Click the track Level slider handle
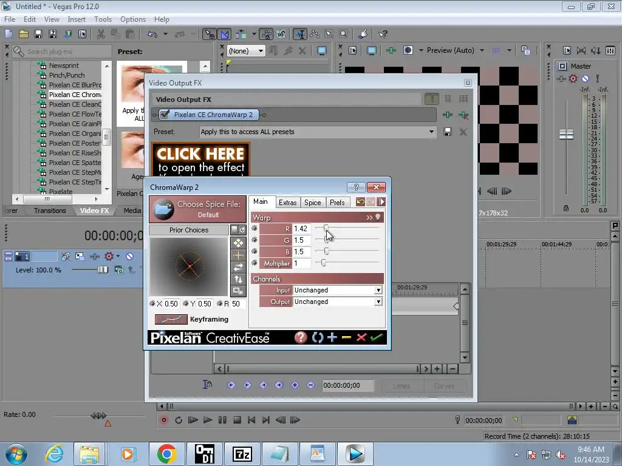This screenshot has width=622, height=466. click(103, 270)
